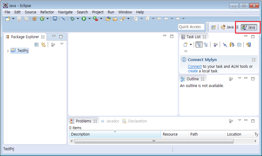Toggle Show Only My Tasks icon

(x=232, y=44)
